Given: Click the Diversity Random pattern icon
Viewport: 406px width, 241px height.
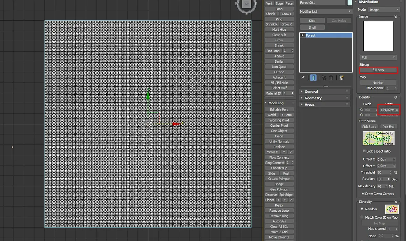Looking at the screenshot, I should click(x=392, y=209).
